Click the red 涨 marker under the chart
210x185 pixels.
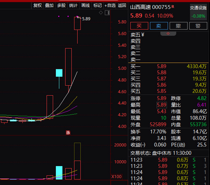click(68, 133)
